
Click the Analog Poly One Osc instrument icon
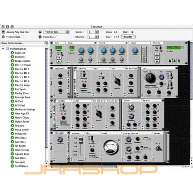click(3, 32)
